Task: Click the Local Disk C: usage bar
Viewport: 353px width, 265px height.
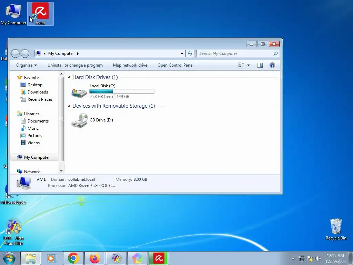Action: [122, 91]
